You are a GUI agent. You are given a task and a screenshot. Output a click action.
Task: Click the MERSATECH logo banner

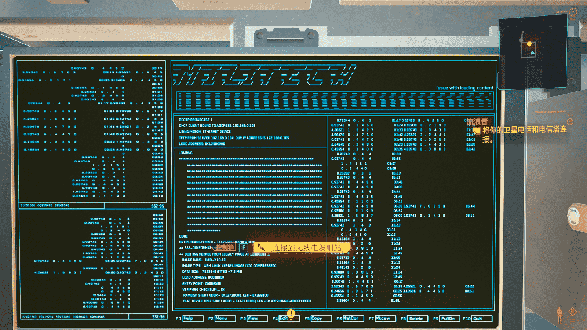[265, 75]
